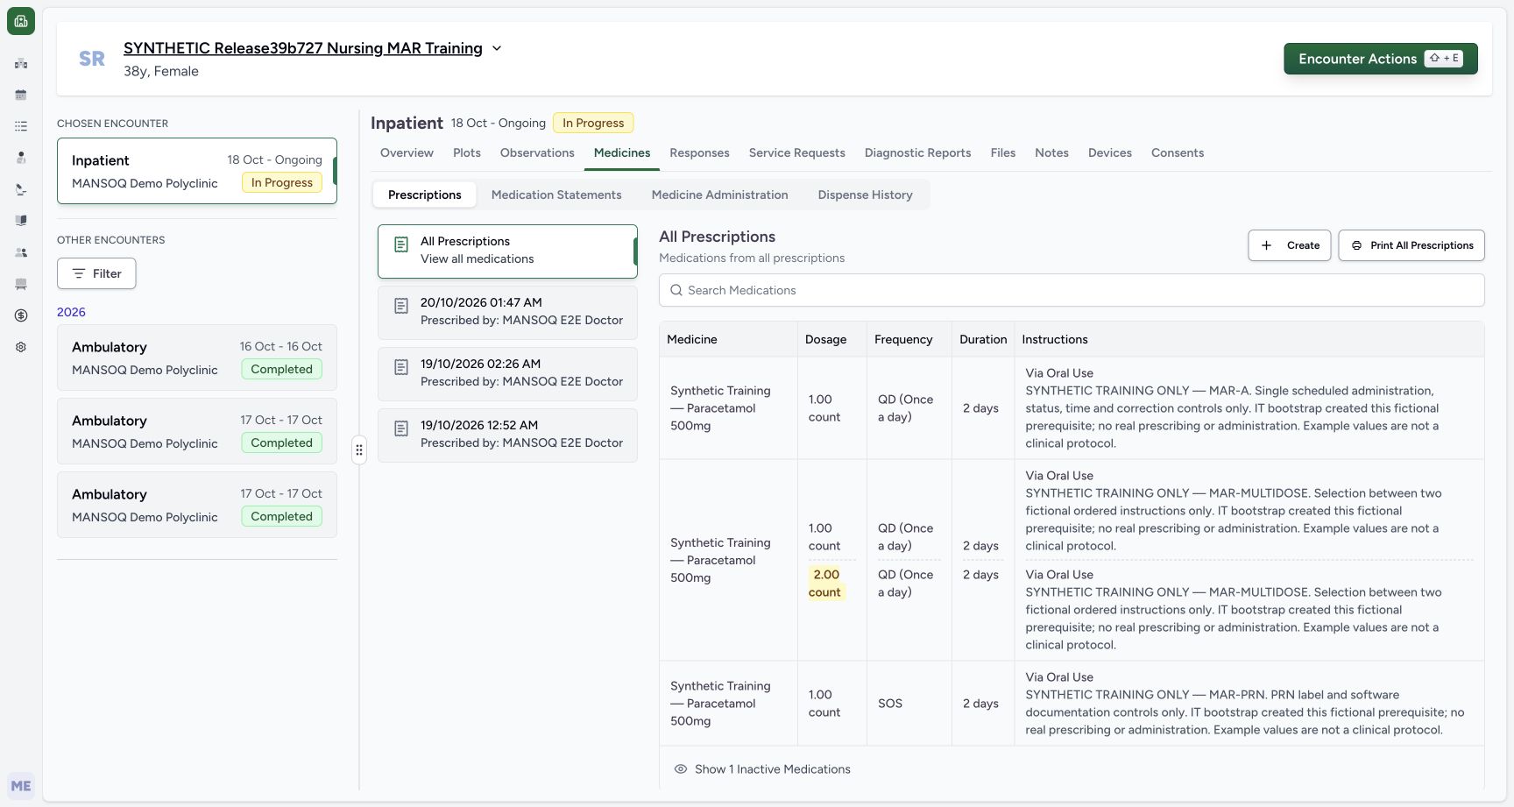
Task: Open prescription dated 20/10/2026 01:47 AM
Action: [x=507, y=312]
